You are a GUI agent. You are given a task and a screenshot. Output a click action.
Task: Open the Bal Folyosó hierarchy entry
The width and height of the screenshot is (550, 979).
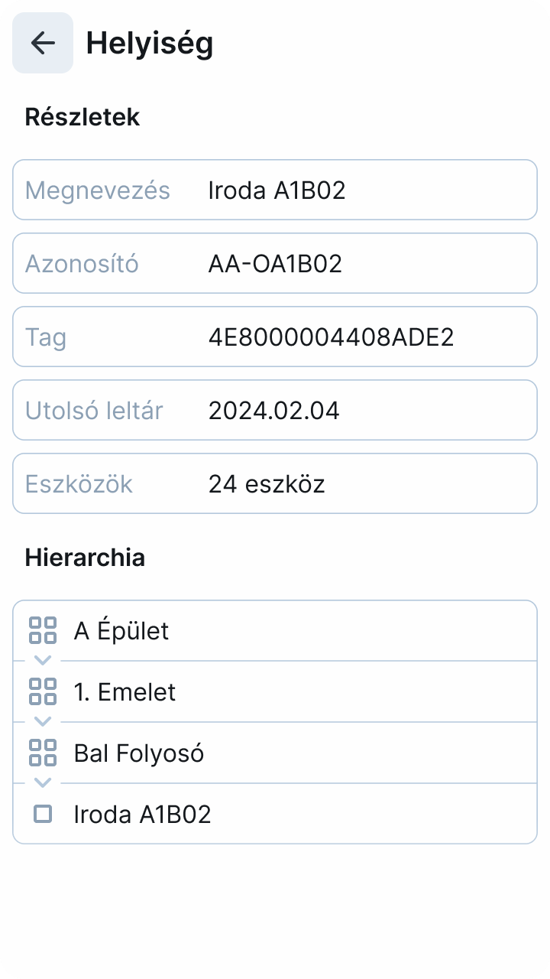(x=275, y=753)
